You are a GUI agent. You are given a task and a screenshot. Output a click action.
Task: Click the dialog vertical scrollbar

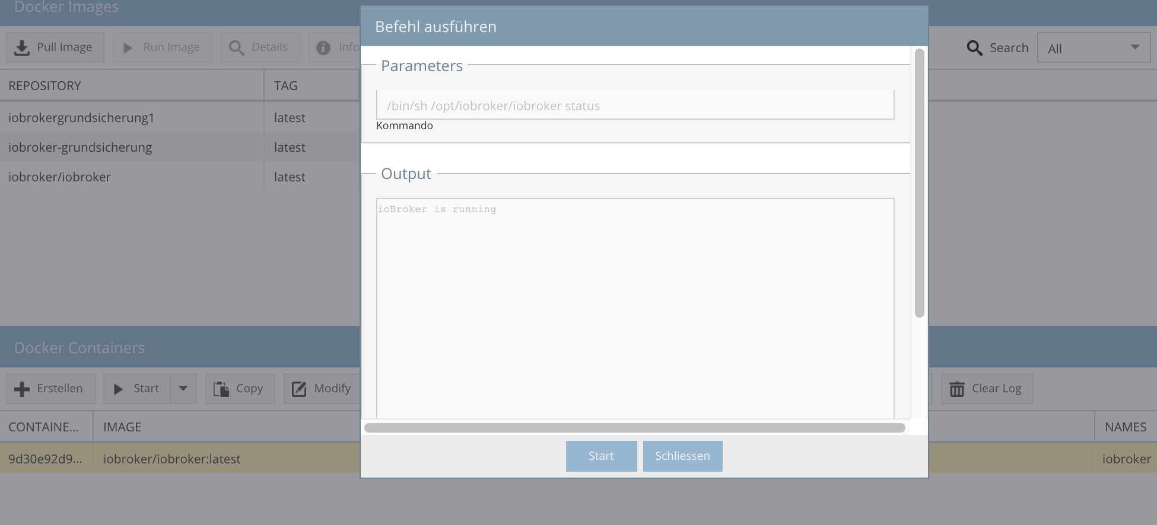pos(920,183)
